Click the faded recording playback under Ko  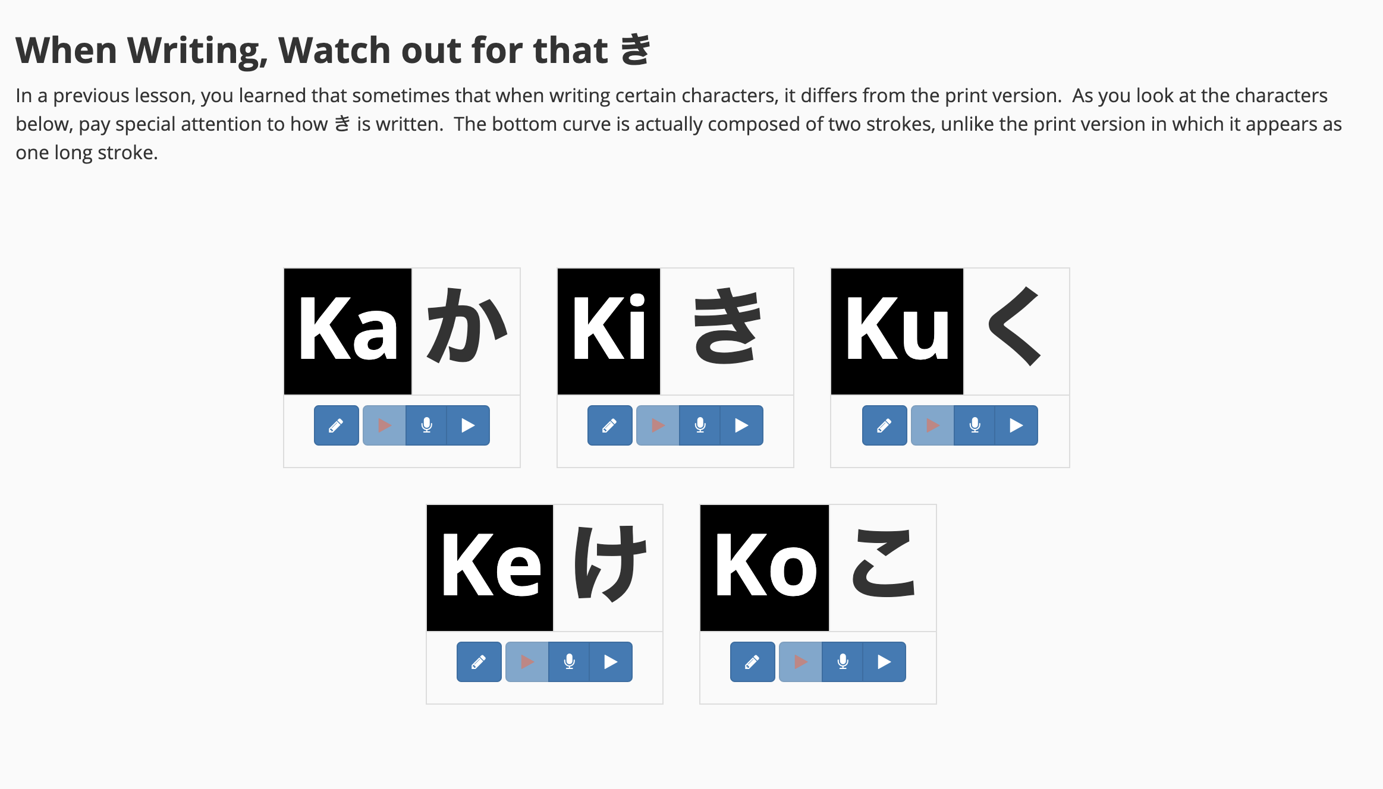801,662
